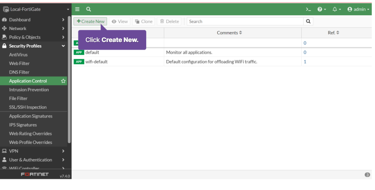Open the CLI console icon
The width and height of the screenshot is (375, 190).
pos(308,9)
